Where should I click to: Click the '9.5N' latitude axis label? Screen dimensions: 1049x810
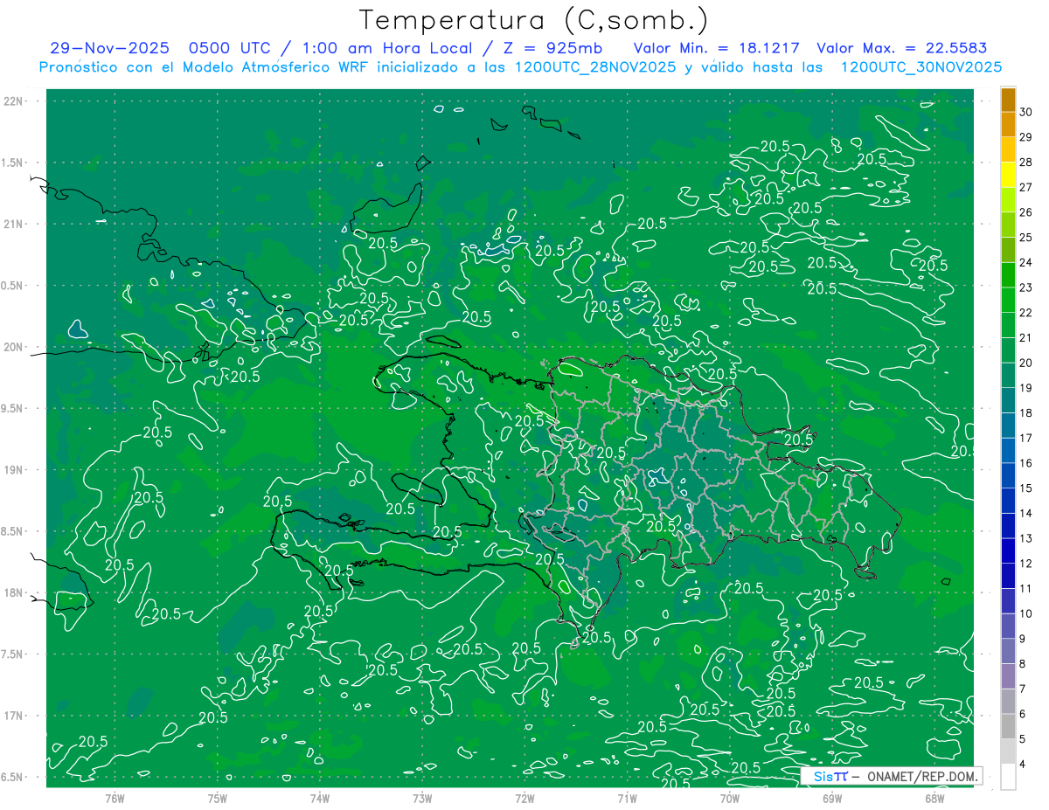click(x=12, y=409)
